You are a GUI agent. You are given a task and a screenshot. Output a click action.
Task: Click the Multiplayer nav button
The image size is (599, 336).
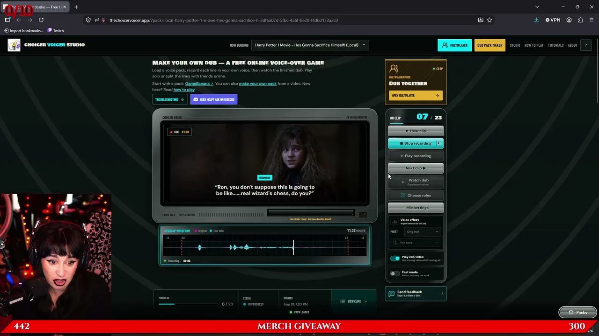pyautogui.click(x=455, y=45)
